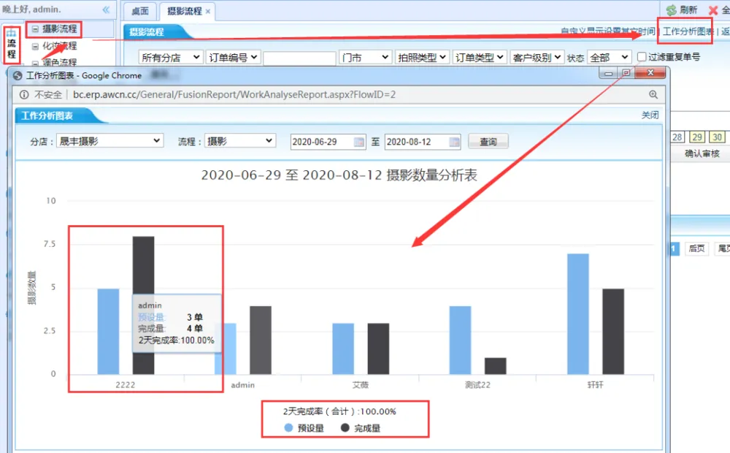The image size is (730, 453).
Task: Collapse the left sidebar with double-chevron icon
Action: pos(106,9)
